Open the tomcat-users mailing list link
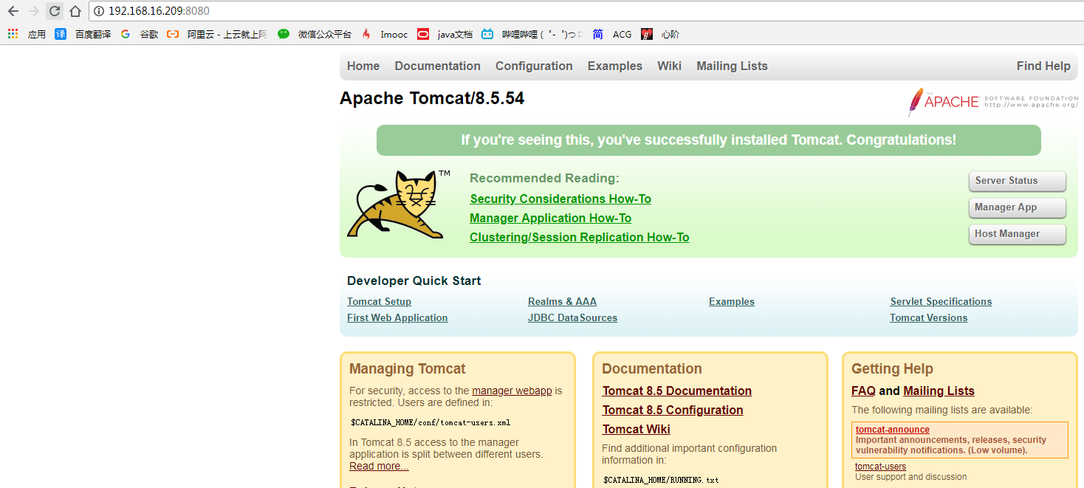Screen dimensions: 1084x488 pyautogui.click(x=880, y=466)
